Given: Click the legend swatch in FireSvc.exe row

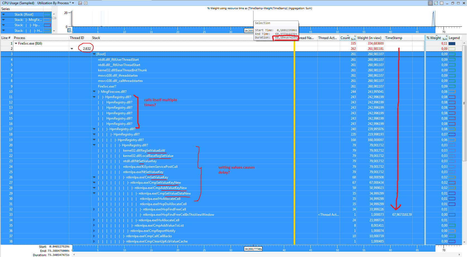Looking at the screenshot, I should 452,43.
